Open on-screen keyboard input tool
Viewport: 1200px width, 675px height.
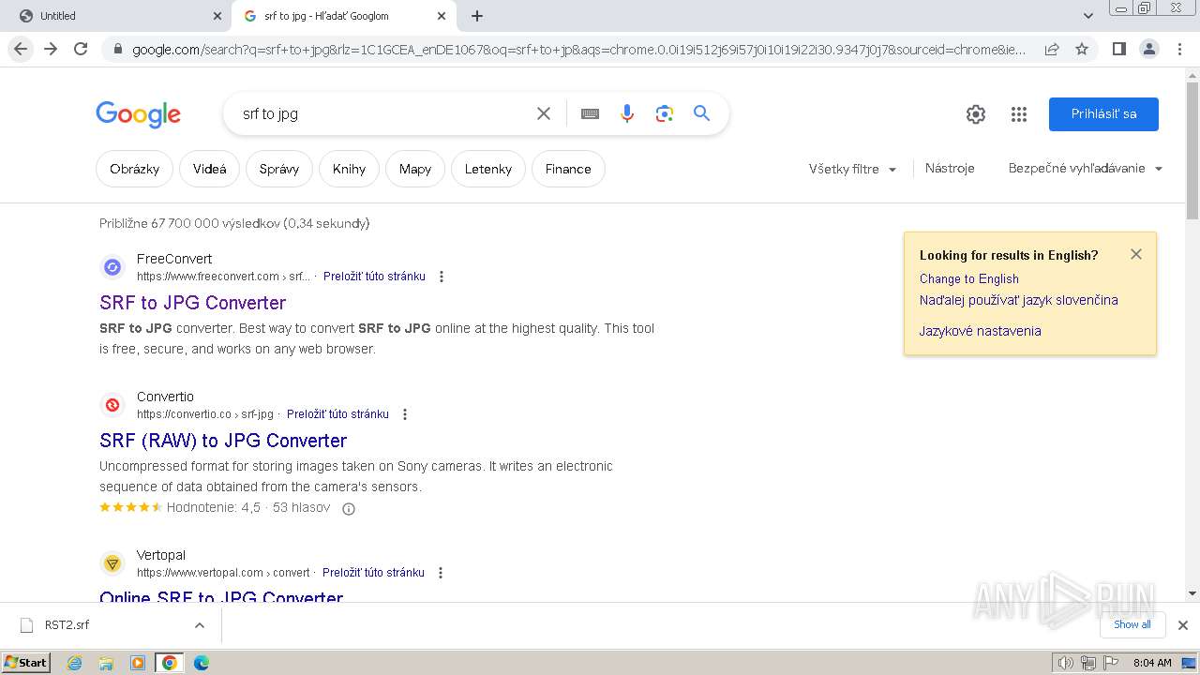[x=590, y=113]
